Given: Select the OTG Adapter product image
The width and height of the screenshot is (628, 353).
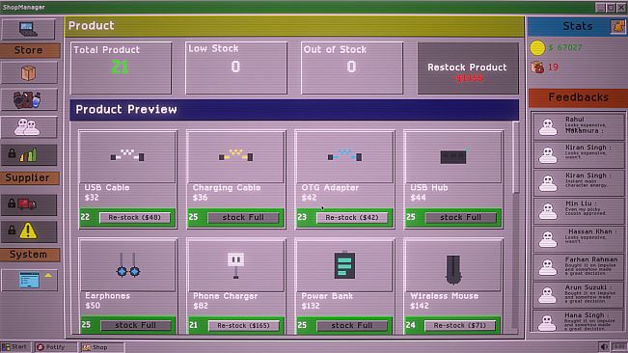Looking at the screenshot, I should pos(344,156).
